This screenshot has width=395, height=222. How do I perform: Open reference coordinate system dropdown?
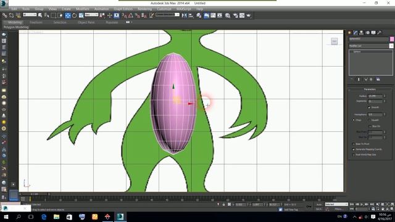click(x=91, y=15)
